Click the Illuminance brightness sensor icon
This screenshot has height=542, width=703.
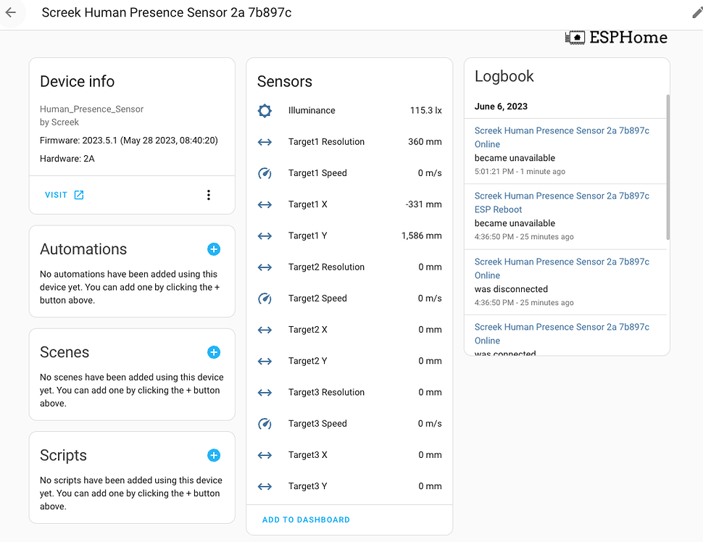[264, 110]
